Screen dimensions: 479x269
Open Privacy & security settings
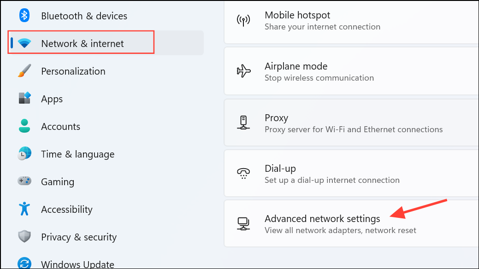pyautogui.click(x=79, y=237)
